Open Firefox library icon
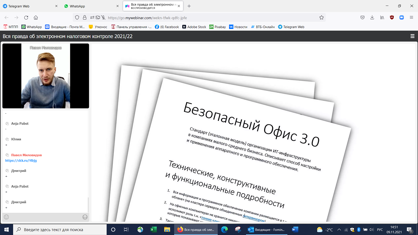Viewport: 418px width, 235px height. click(x=382, y=18)
